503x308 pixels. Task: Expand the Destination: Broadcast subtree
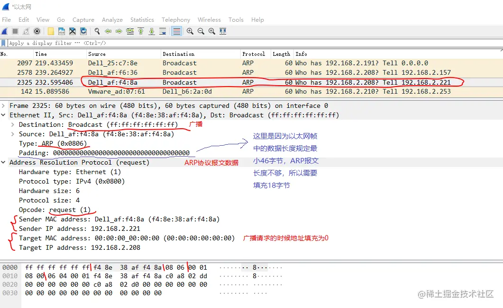[x=12, y=124]
